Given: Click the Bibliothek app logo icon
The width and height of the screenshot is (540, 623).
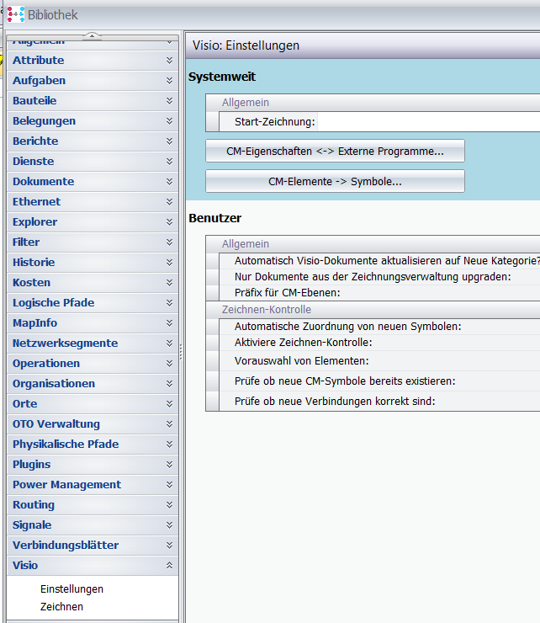Looking at the screenshot, I should 16,14.
